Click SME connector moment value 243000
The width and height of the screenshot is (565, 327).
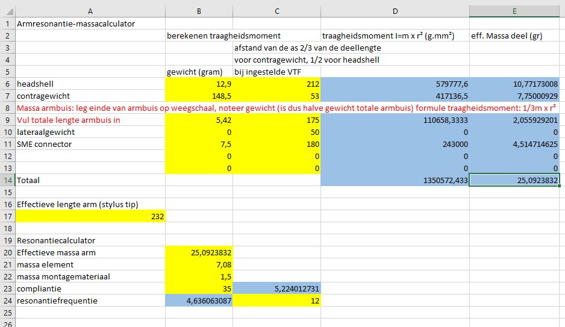[395, 145]
